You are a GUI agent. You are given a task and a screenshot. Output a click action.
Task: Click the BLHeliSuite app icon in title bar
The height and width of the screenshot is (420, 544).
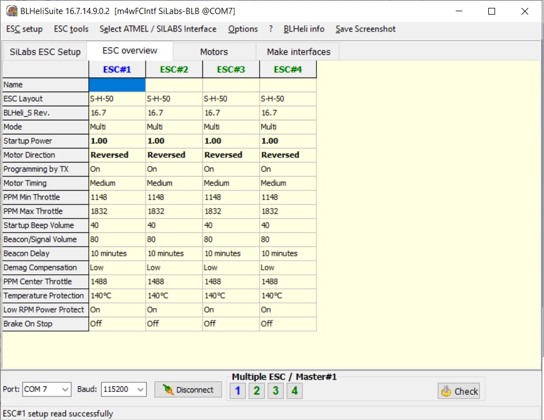12,11
